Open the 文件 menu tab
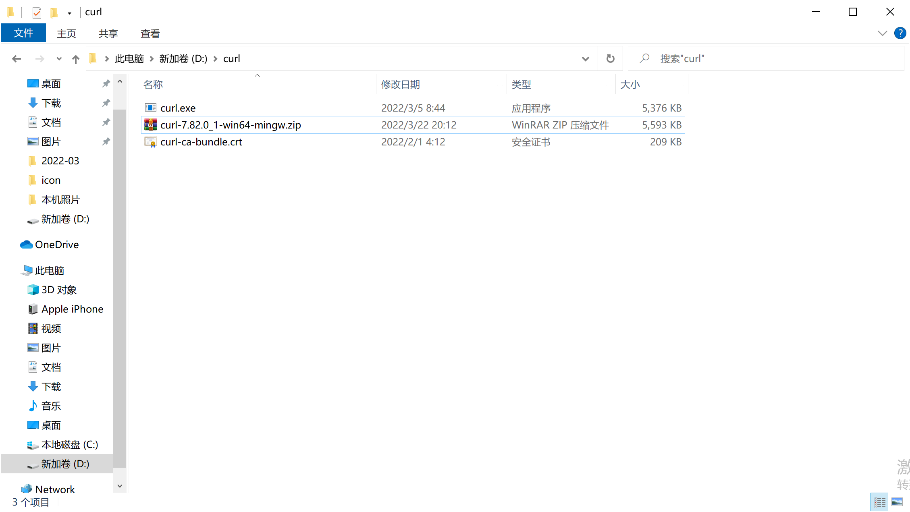Viewport: 910px width, 512px height. (23, 33)
